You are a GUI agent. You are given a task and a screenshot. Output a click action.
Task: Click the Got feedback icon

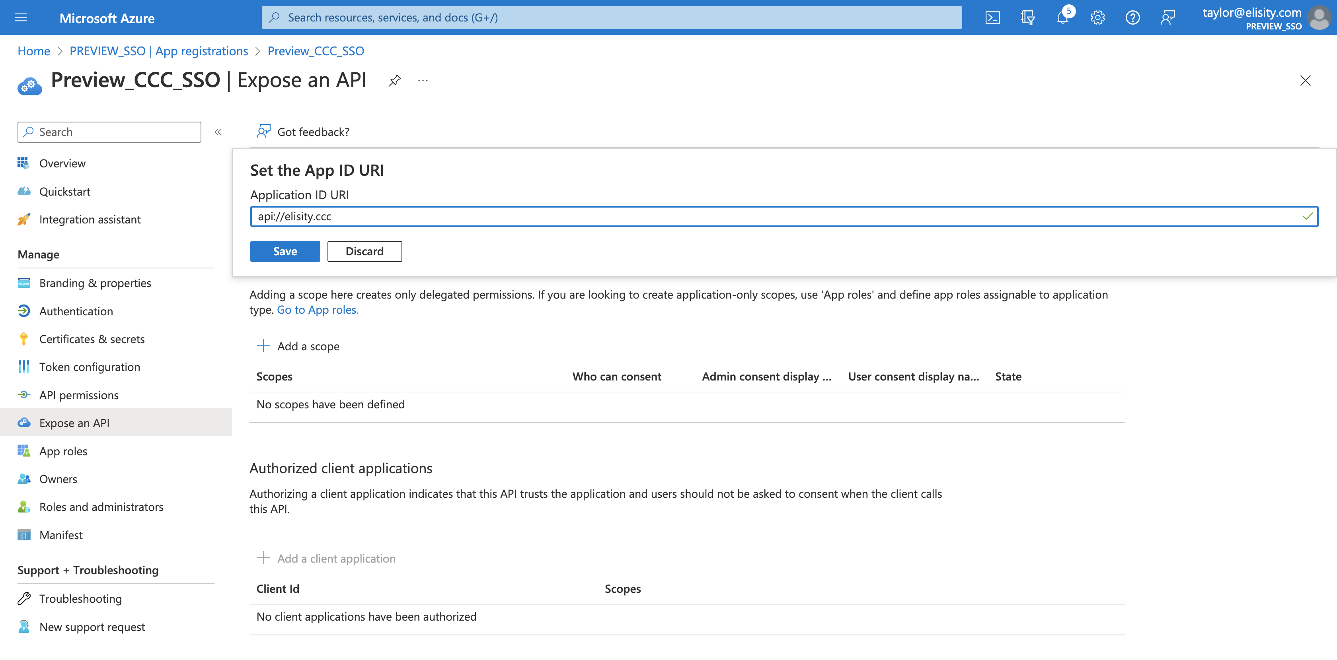tap(263, 132)
